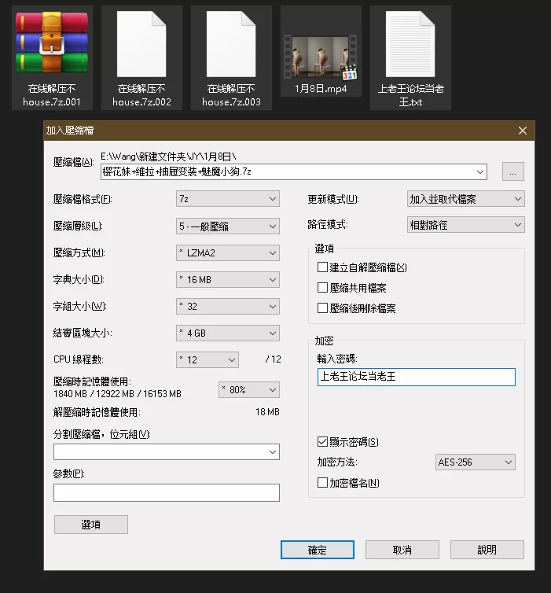Viewport: 551px width, 593px height.
Task: Expand the 更新模式 dropdown
Action: coord(465,200)
